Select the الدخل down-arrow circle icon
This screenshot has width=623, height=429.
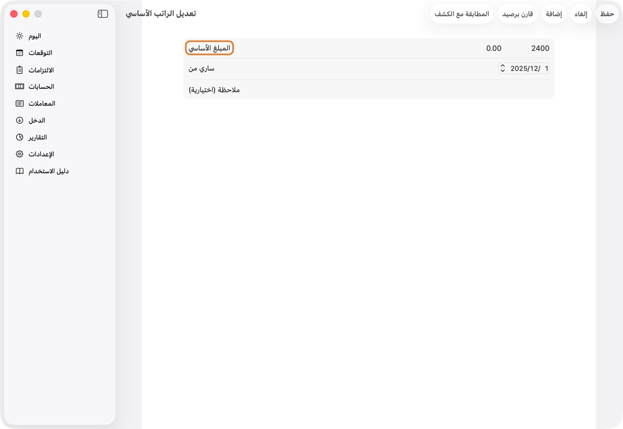(x=20, y=120)
